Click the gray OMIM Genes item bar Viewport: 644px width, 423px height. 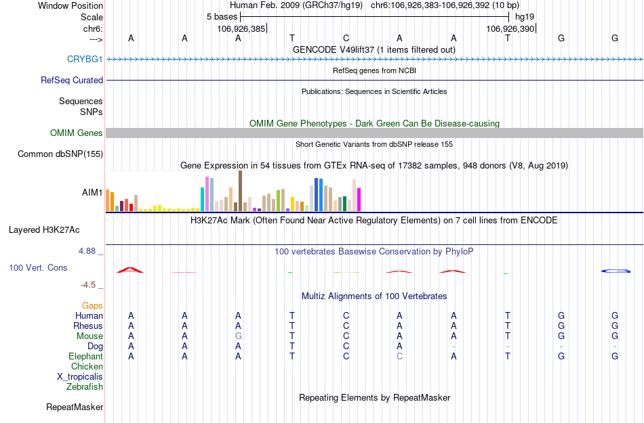(x=375, y=133)
